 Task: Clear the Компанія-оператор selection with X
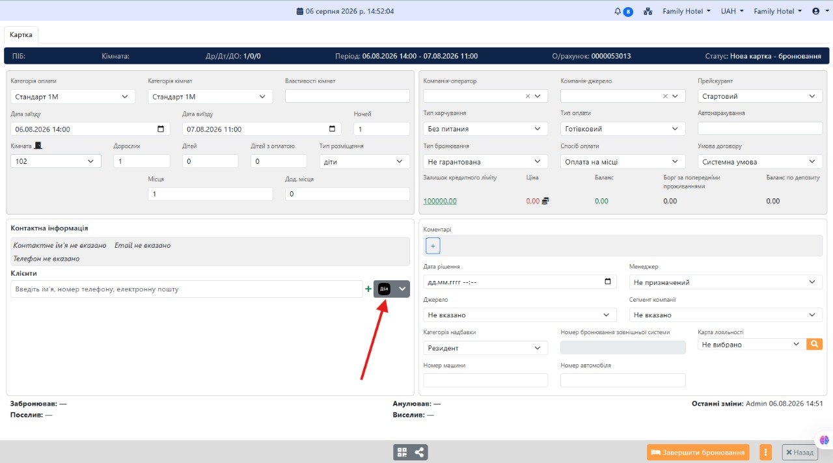pos(528,96)
